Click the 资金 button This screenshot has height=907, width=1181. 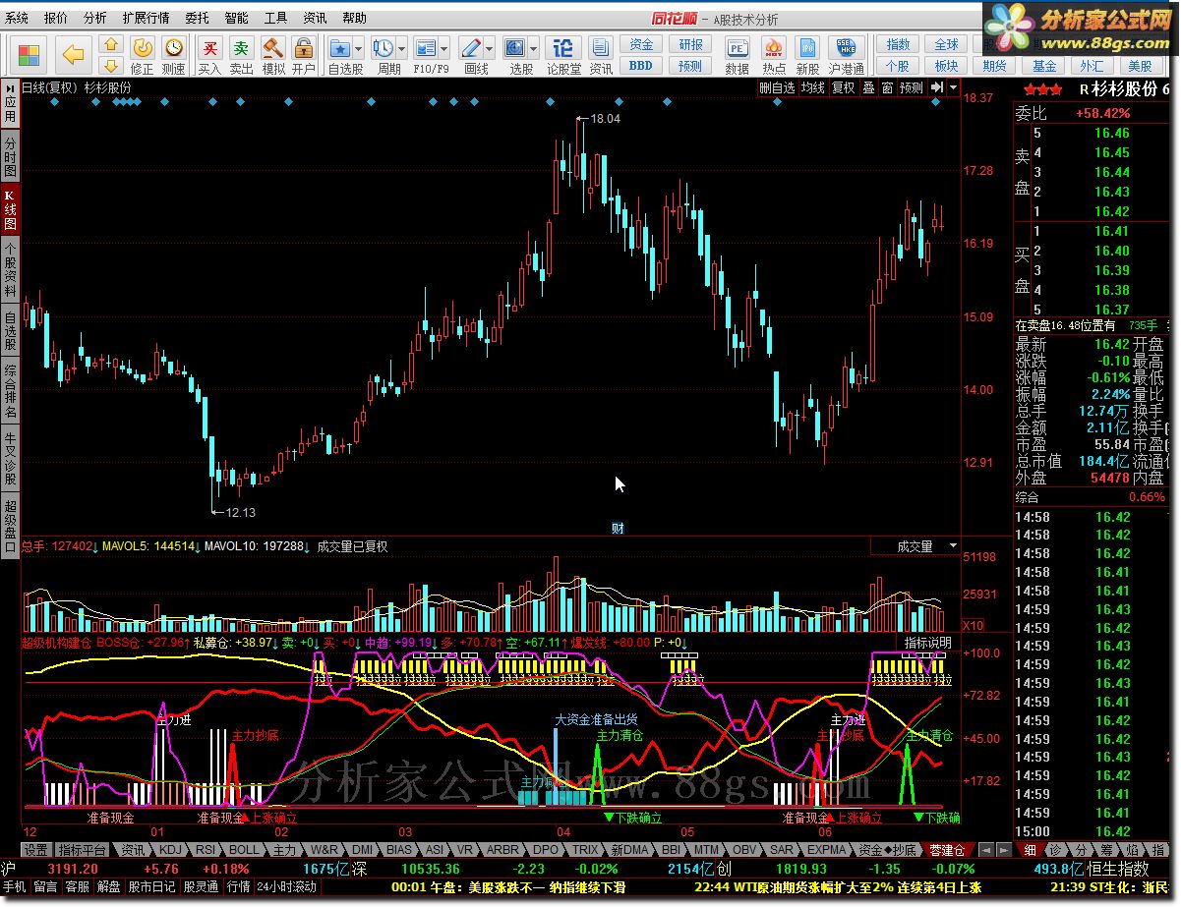coord(641,45)
